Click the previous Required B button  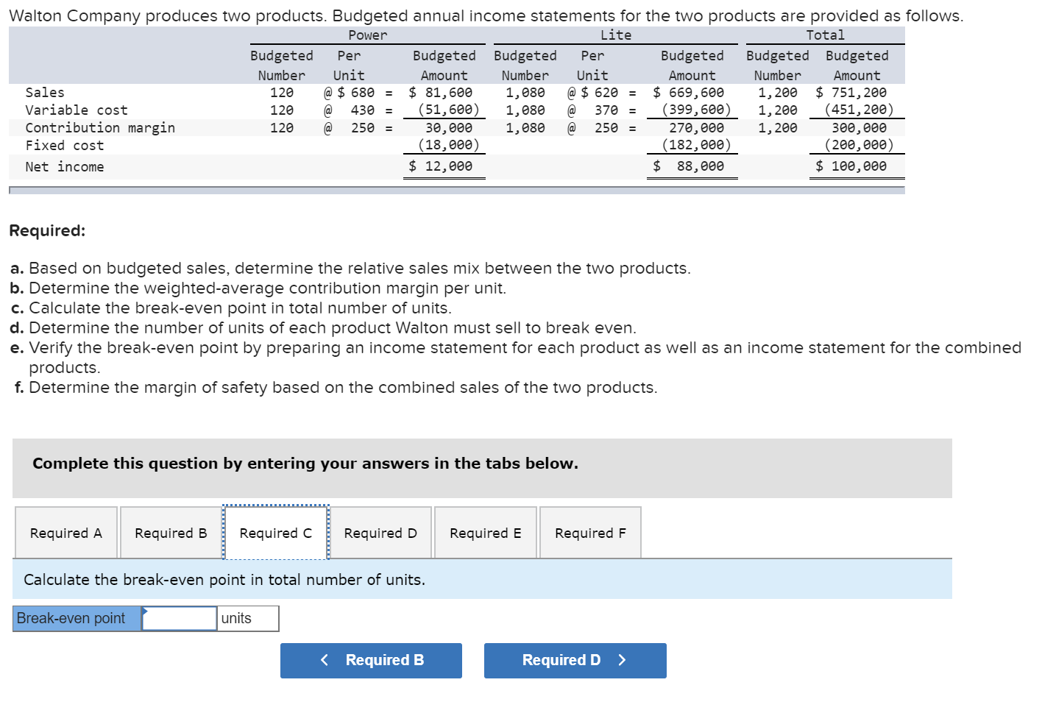(371, 661)
